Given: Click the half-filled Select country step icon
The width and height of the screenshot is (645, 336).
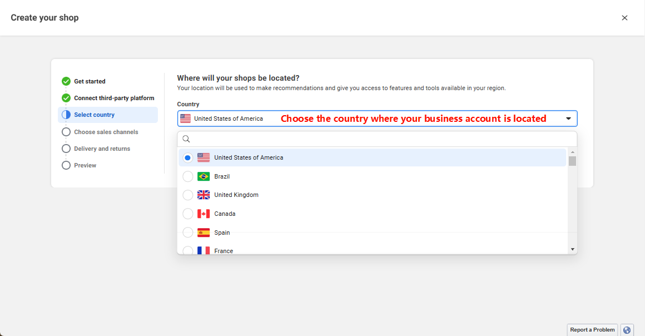Looking at the screenshot, I should 66,115.
